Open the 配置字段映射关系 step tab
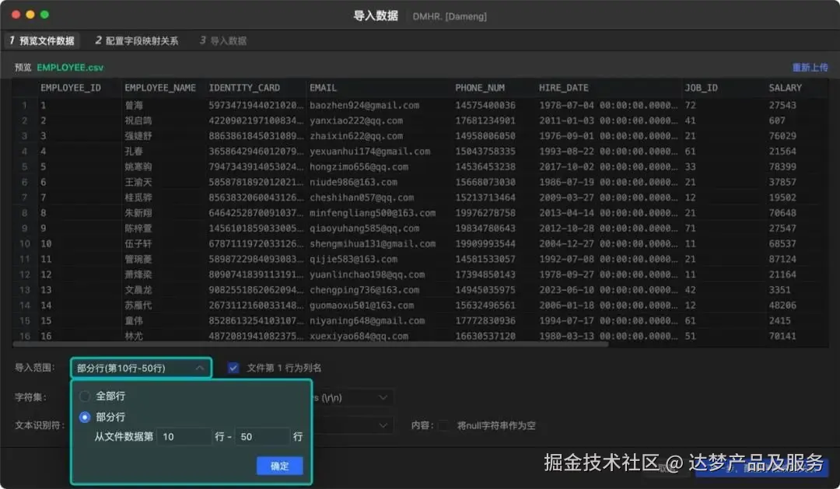 click(137, 40)
